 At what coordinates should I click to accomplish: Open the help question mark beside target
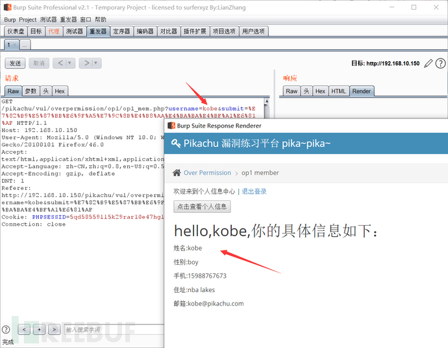point(440,63)
